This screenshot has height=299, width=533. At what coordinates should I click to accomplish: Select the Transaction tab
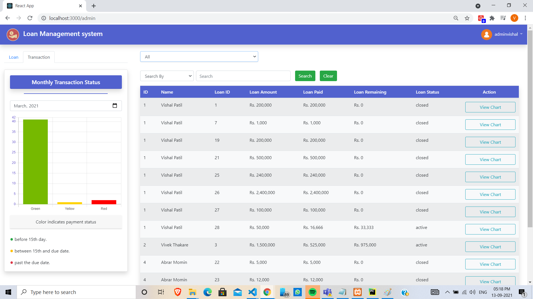point(38,57)
